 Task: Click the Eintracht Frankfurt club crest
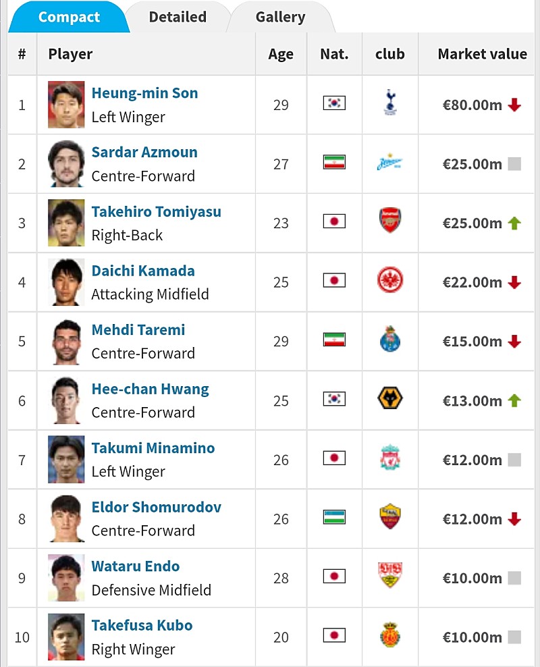389,282
